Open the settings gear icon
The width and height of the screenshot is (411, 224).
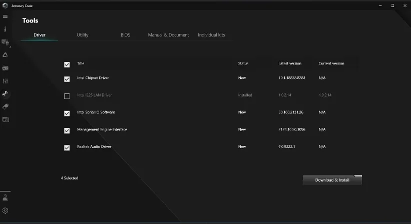(x=5, y=210)
